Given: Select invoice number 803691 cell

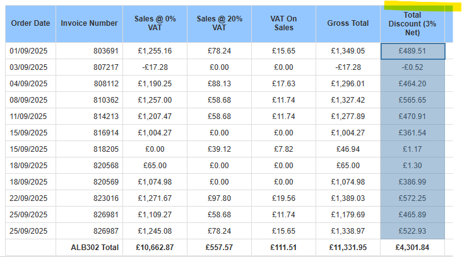Looking at the screenshot, I should 89,51.
